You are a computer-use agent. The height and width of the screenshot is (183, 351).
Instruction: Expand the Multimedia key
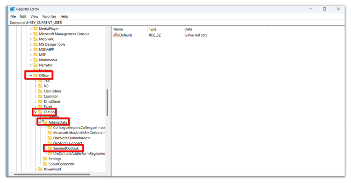click(31, 60)
